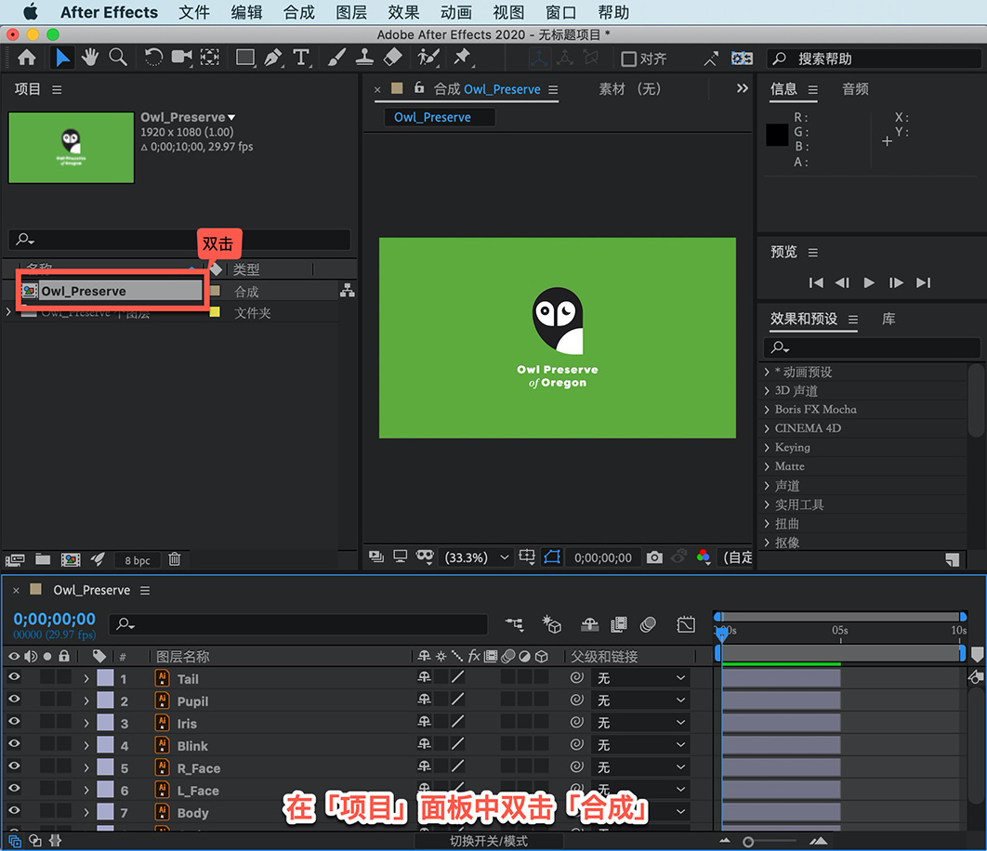Toggle mask and shape path visibility icon
987x851 pixels.
(552, 557)
